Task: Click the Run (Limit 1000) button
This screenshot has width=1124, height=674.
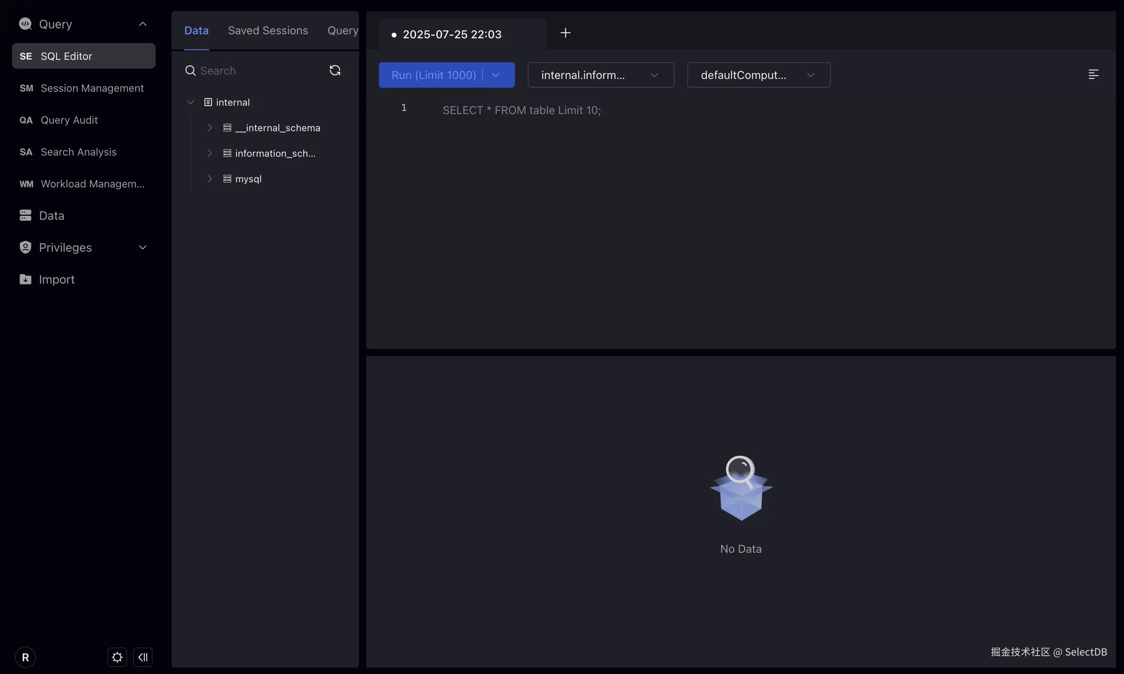Action: (x=433, y=75)
